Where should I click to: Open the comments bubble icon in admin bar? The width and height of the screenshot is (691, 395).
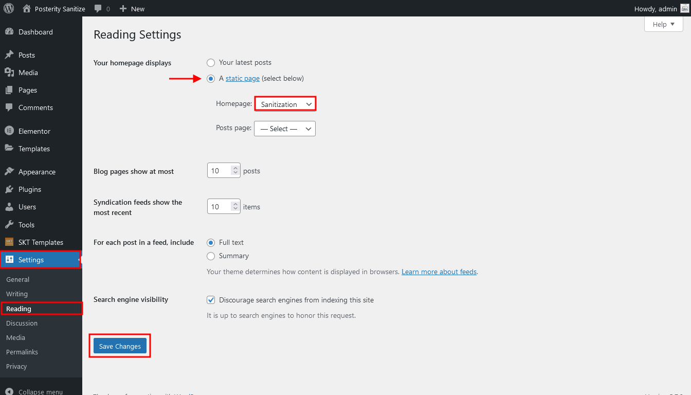point(98,9)
